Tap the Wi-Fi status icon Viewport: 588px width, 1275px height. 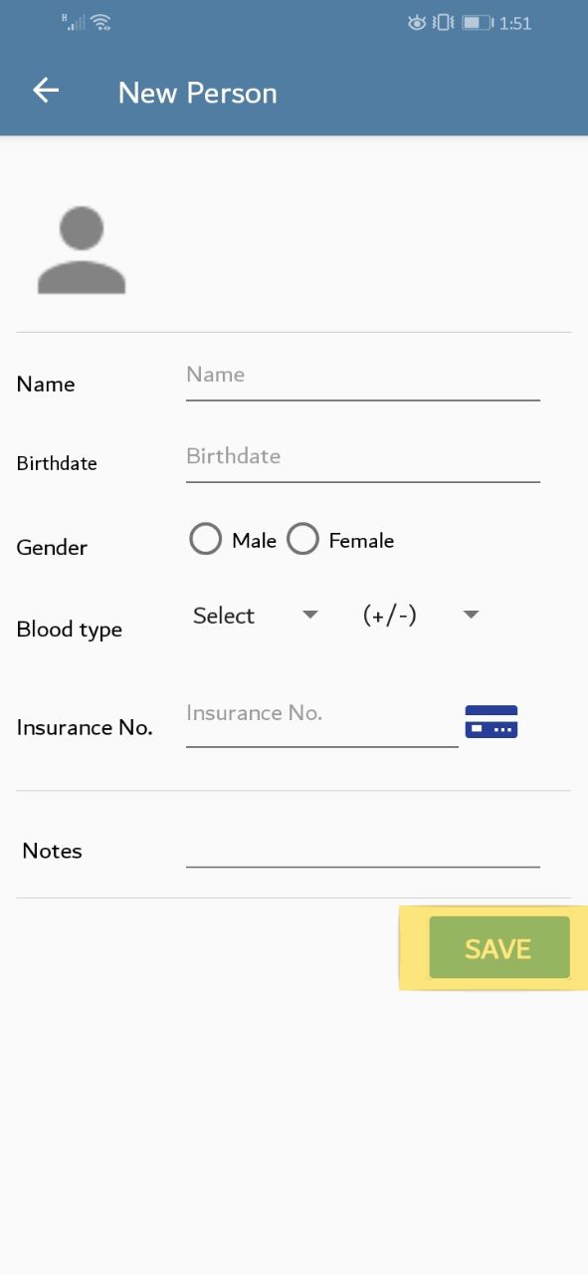click(x=100, y=22)
